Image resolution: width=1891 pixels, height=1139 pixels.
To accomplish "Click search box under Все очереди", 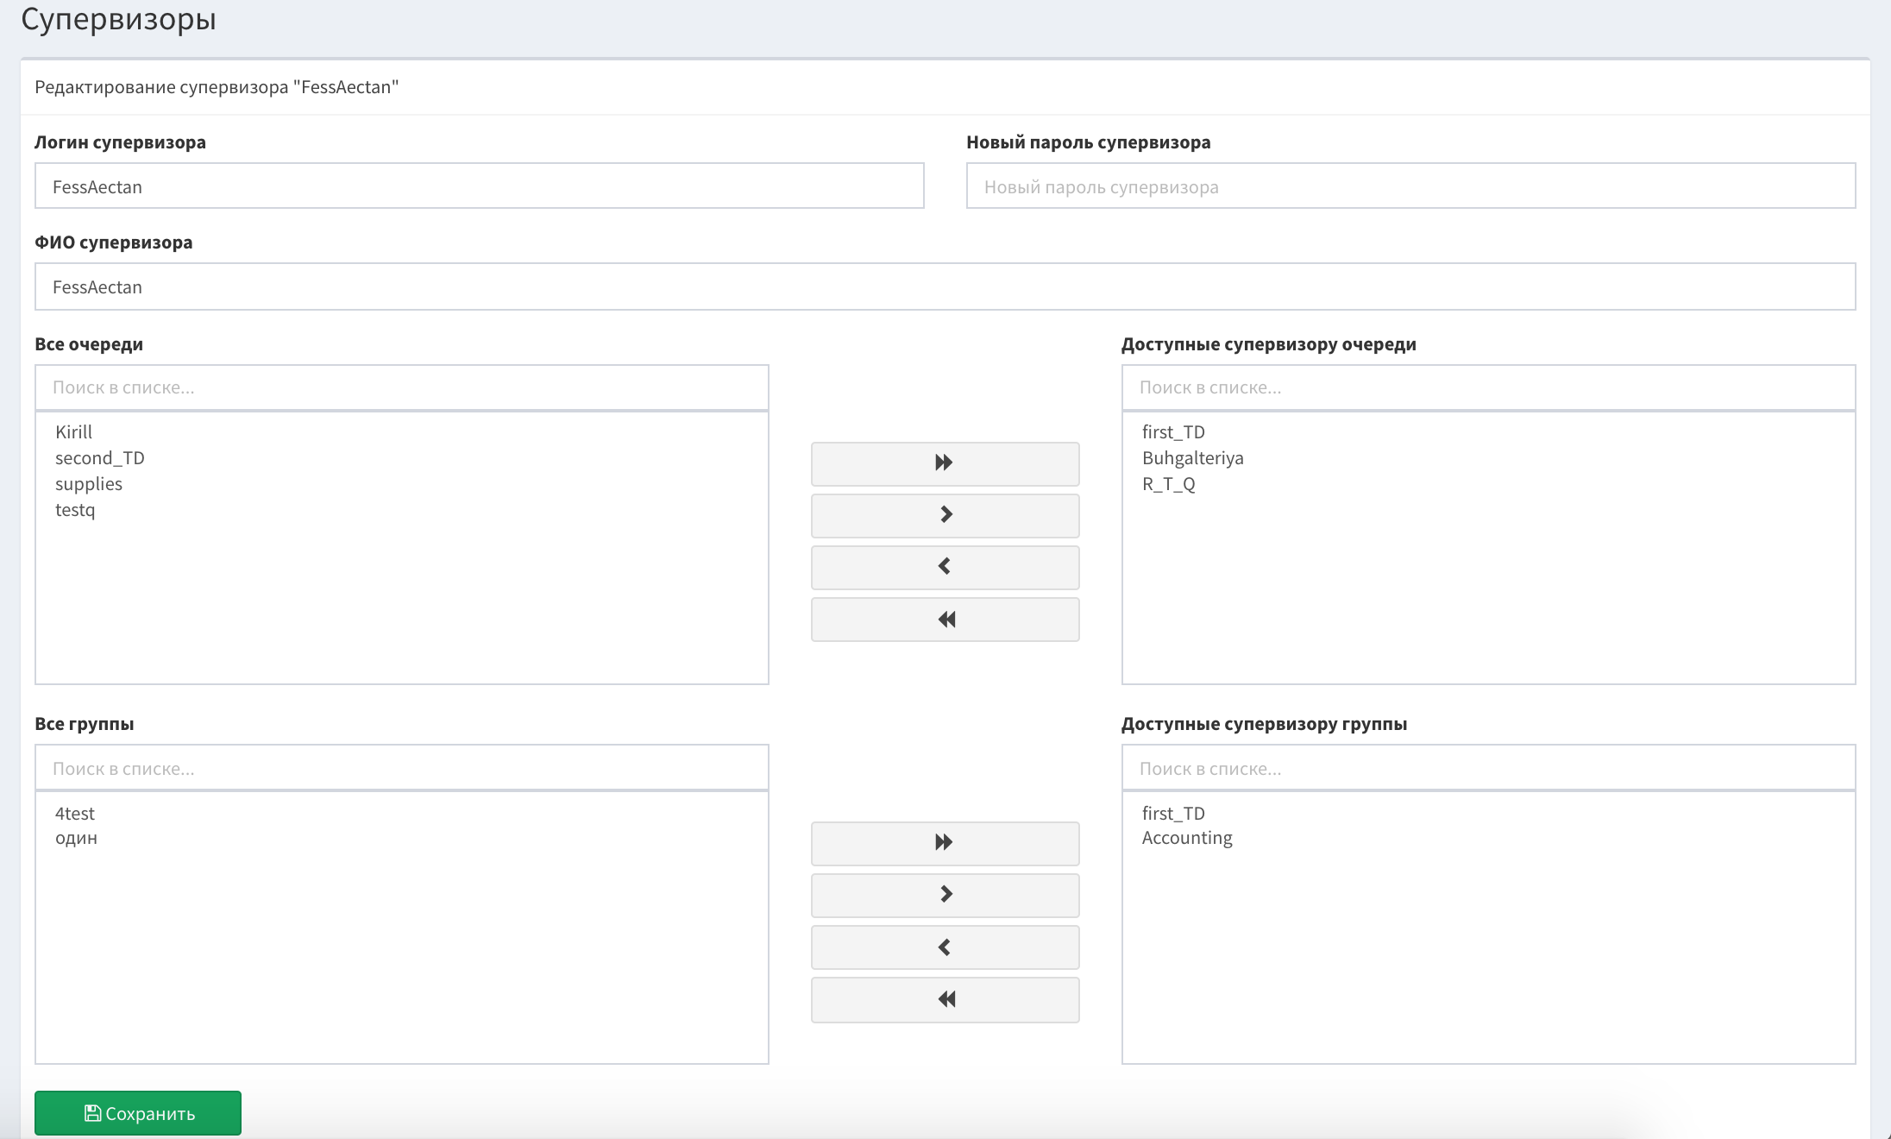I will click(401, 387).
